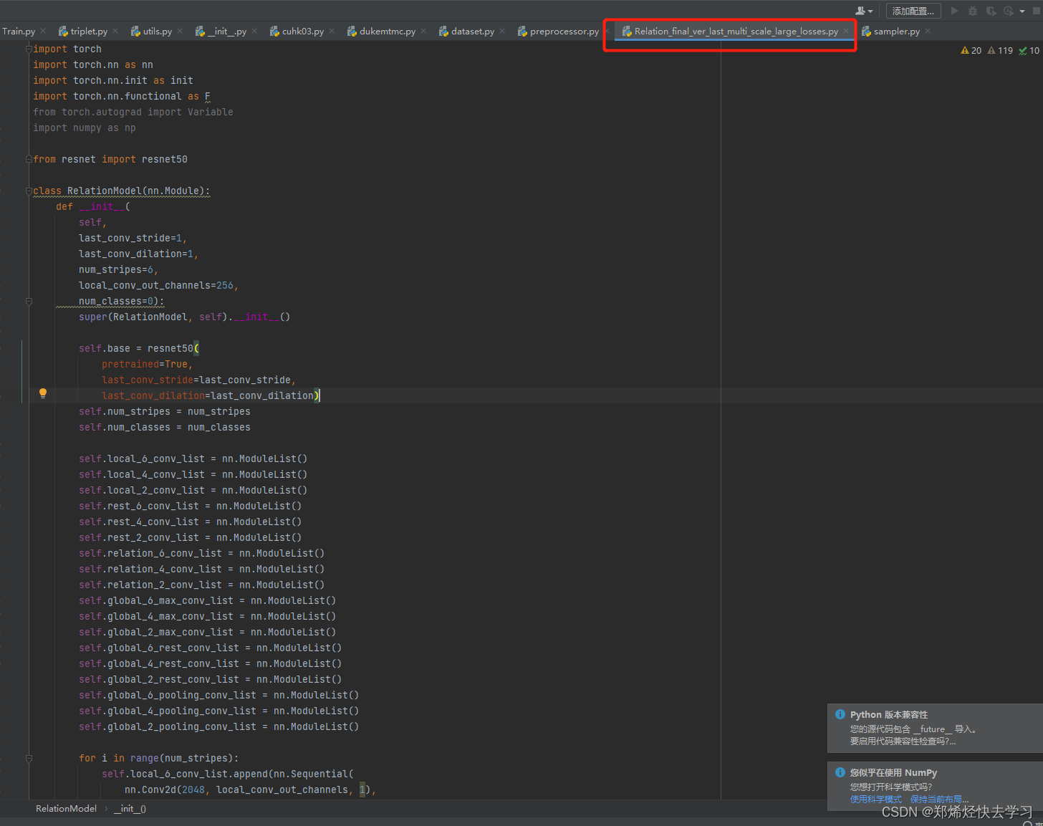This screenshot has width=1043, height=826.
Task: Close the Relation_final_ver_last_multi_scale_large_losses.py tab
Action: tap(846, 31)
